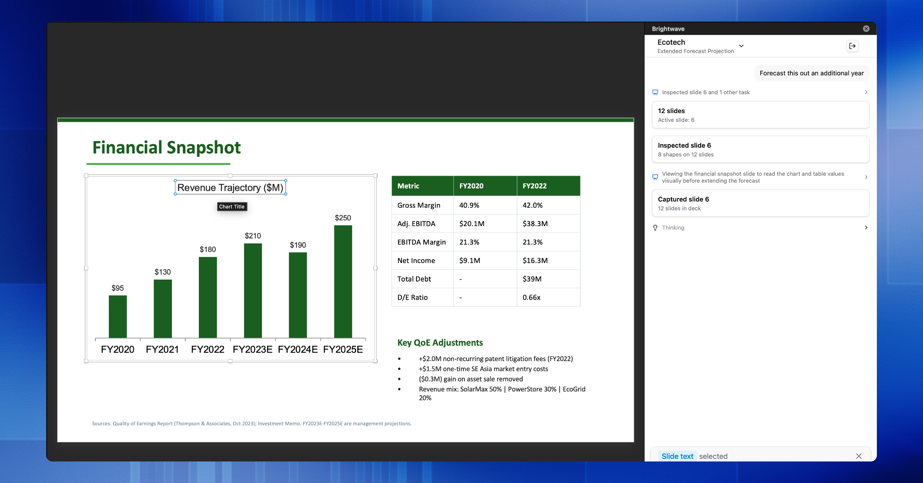Select the FY2024E revenue bar
The width and height of the screenshot is (923, 483).
point(298,295)
